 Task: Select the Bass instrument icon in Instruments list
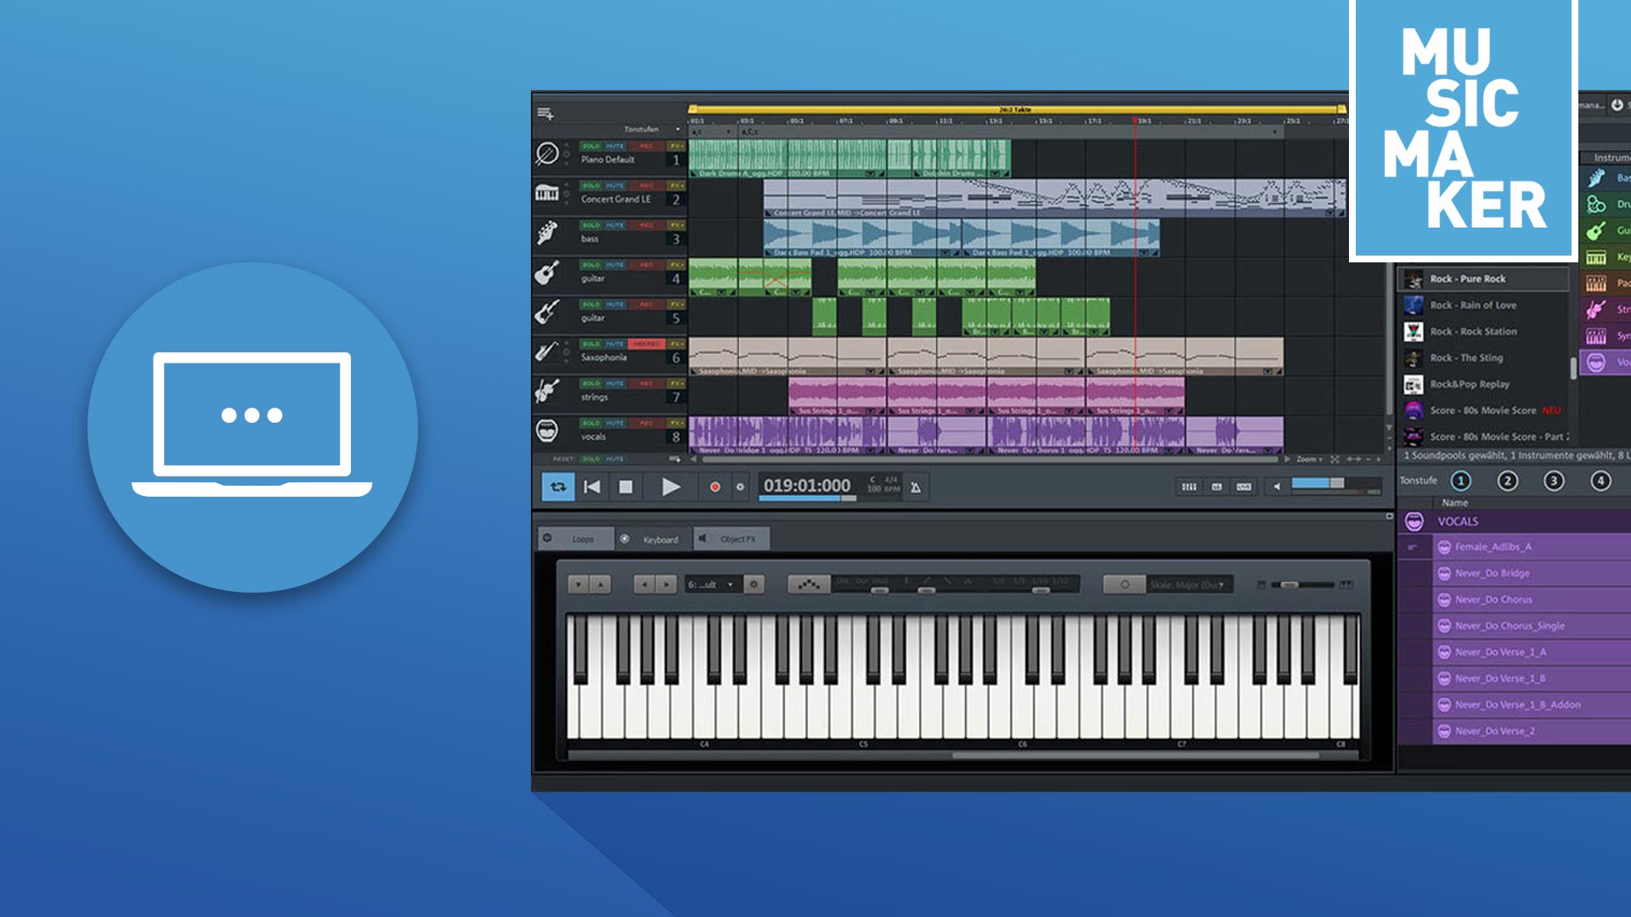[1597, 177]
